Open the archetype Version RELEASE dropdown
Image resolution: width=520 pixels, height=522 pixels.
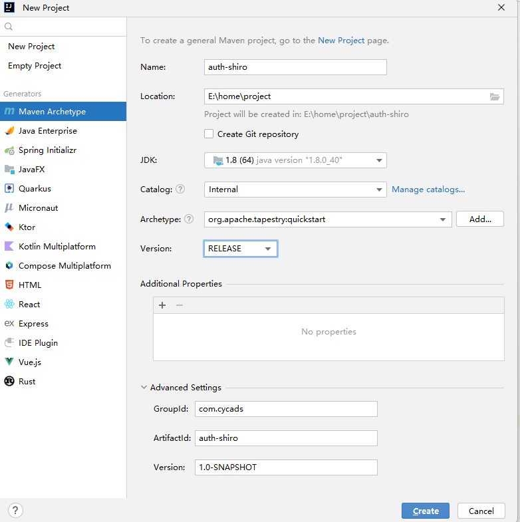click(240, 249)
